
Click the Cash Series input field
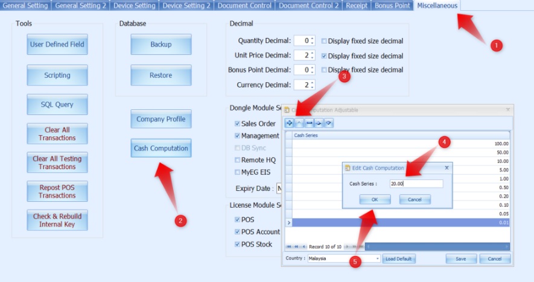416,184
